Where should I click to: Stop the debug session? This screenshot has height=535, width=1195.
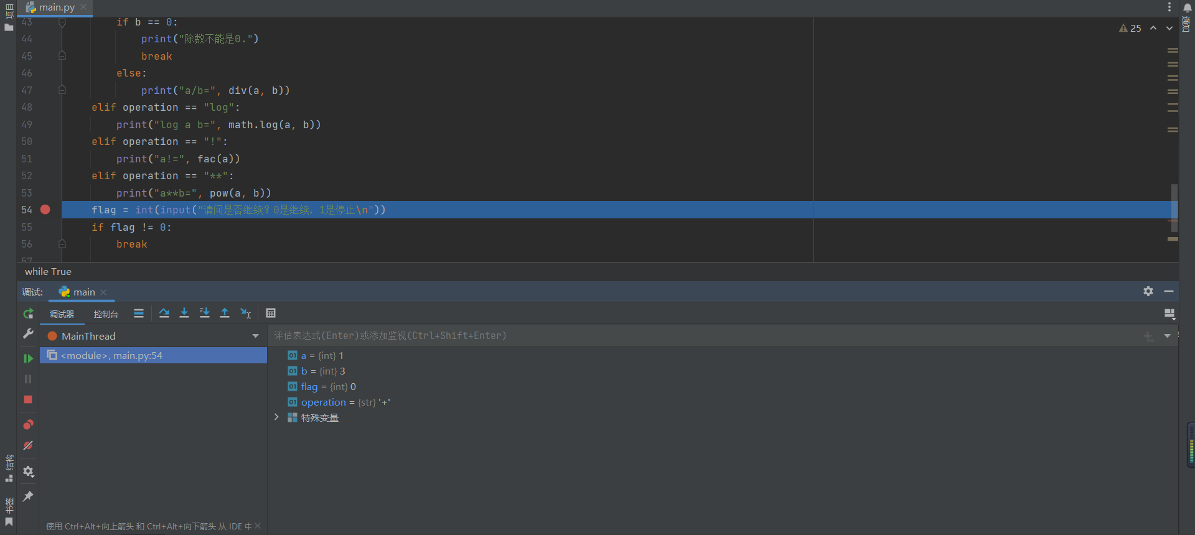28,399
